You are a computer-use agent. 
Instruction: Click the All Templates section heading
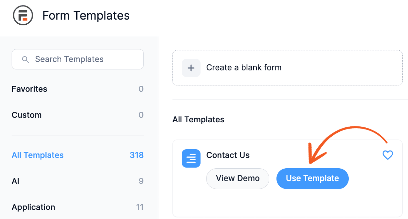pos(198,120)
